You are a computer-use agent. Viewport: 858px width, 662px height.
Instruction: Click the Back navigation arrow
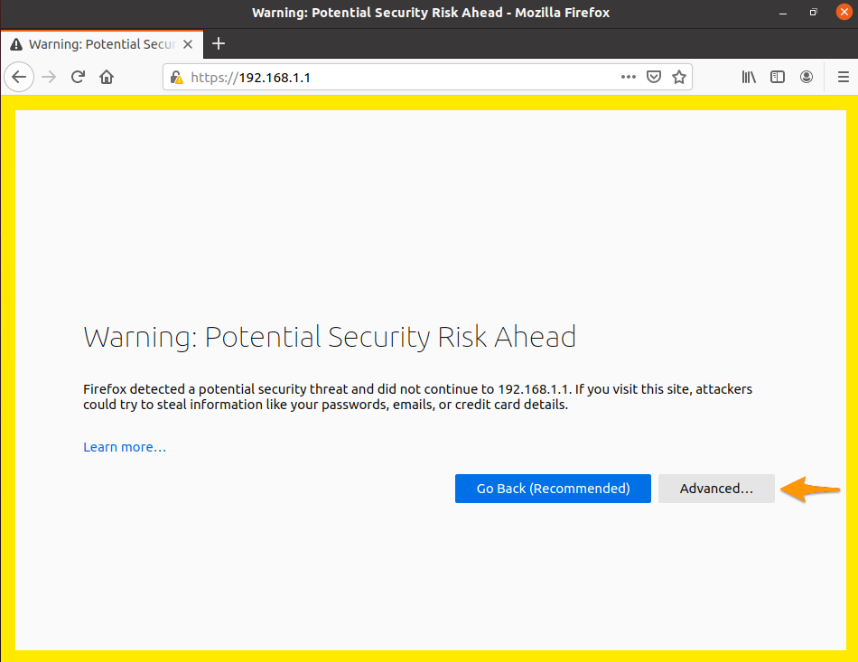[20, 78]
